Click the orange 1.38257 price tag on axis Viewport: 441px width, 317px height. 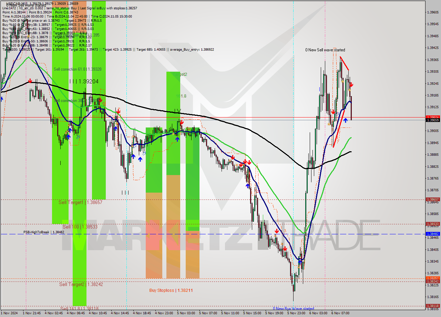pyautogui.click(x=433, y=278)
